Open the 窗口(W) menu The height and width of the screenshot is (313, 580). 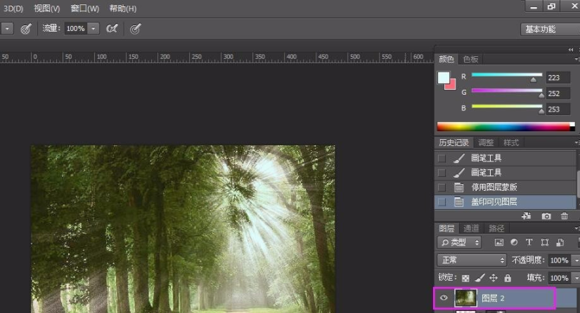pyautogui.click(x=85, y=8)
